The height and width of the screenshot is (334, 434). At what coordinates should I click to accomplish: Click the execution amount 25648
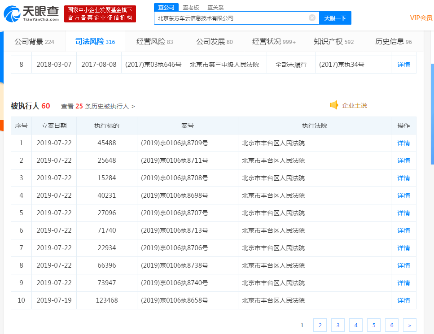[x=107, y=160]
